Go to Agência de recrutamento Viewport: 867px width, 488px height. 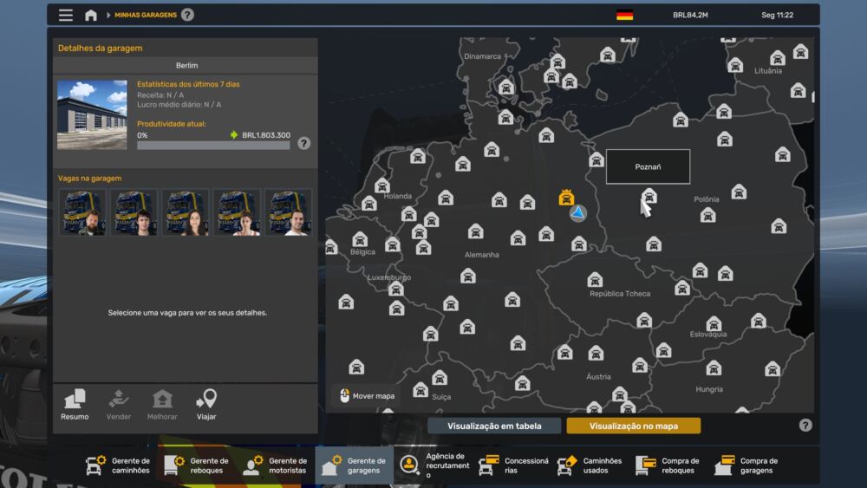coord(433,465)
